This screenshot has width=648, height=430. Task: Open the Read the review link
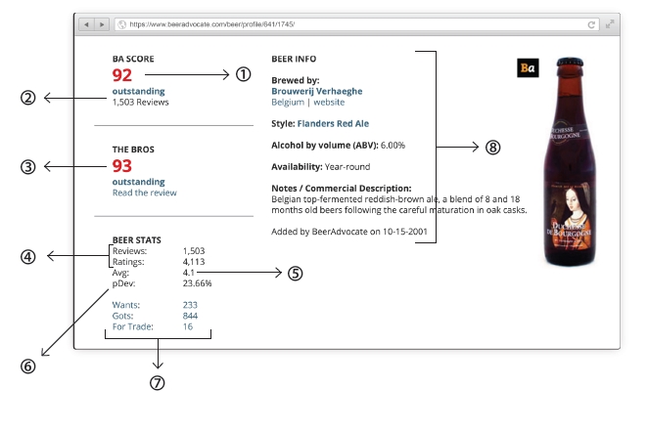pos(144,193)
